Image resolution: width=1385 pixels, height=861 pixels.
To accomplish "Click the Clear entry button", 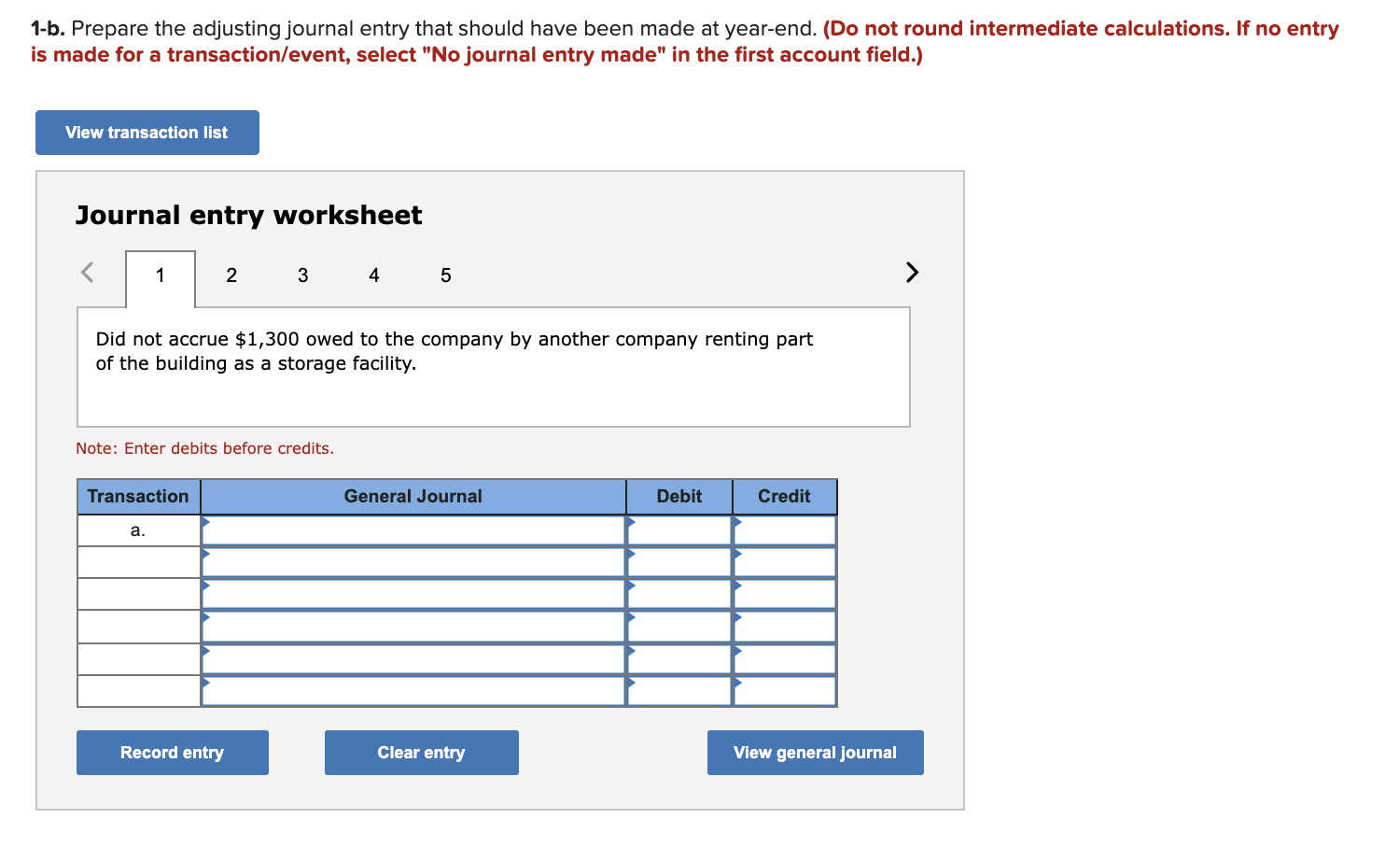I will click(x=422, y=753).
